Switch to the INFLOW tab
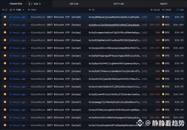This screenshot has height=130, width=187. tap(74, 4)
